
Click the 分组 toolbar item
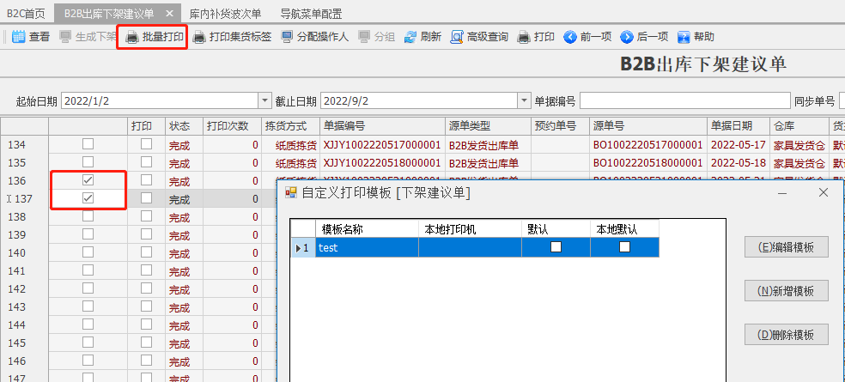[377, 37]
